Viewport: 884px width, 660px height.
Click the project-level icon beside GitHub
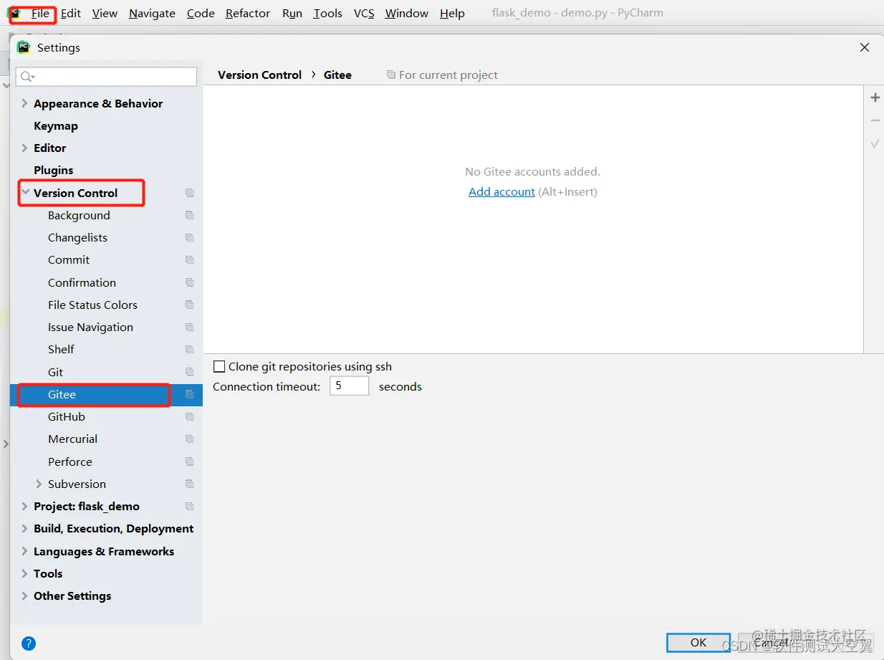tap(189, 416)
